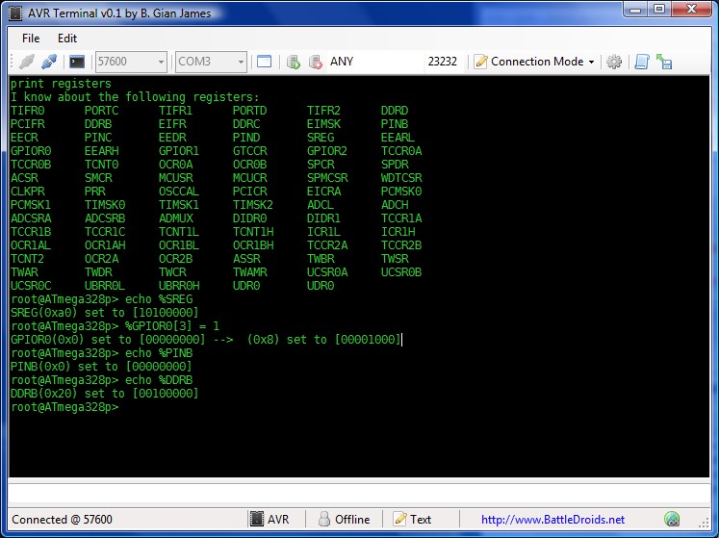Image resolution: width=719 pixels, height=538 pixels.
Task: Click the 'print registers' line in terminal
Action: 61,84
